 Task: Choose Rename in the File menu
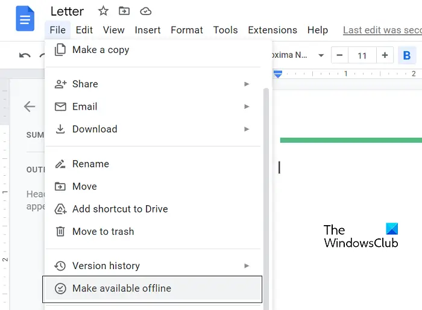click(x=153, y=164)
